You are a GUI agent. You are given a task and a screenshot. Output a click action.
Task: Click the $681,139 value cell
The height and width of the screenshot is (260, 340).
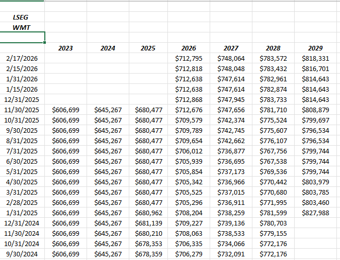tap(148, 223)
